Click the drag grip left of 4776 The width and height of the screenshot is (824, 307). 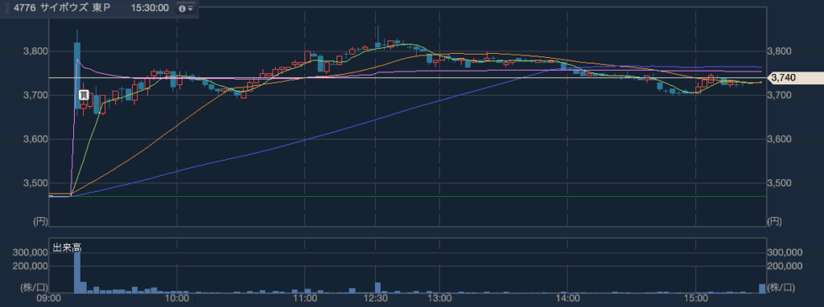coord(7,8)
